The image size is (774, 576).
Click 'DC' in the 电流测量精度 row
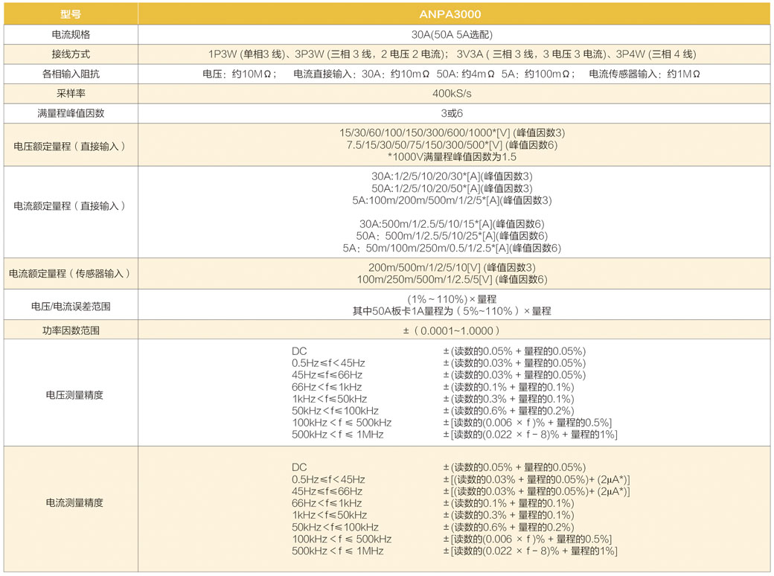[x=299, y=467]
